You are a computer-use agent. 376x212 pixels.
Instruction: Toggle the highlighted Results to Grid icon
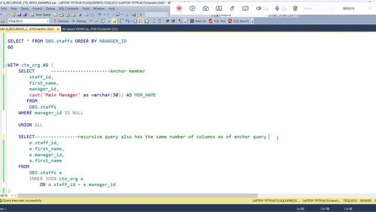point(140,21)
